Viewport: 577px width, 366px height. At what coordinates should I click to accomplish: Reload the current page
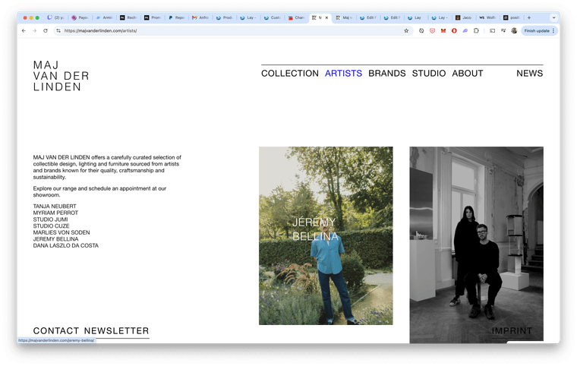[46, 31]
